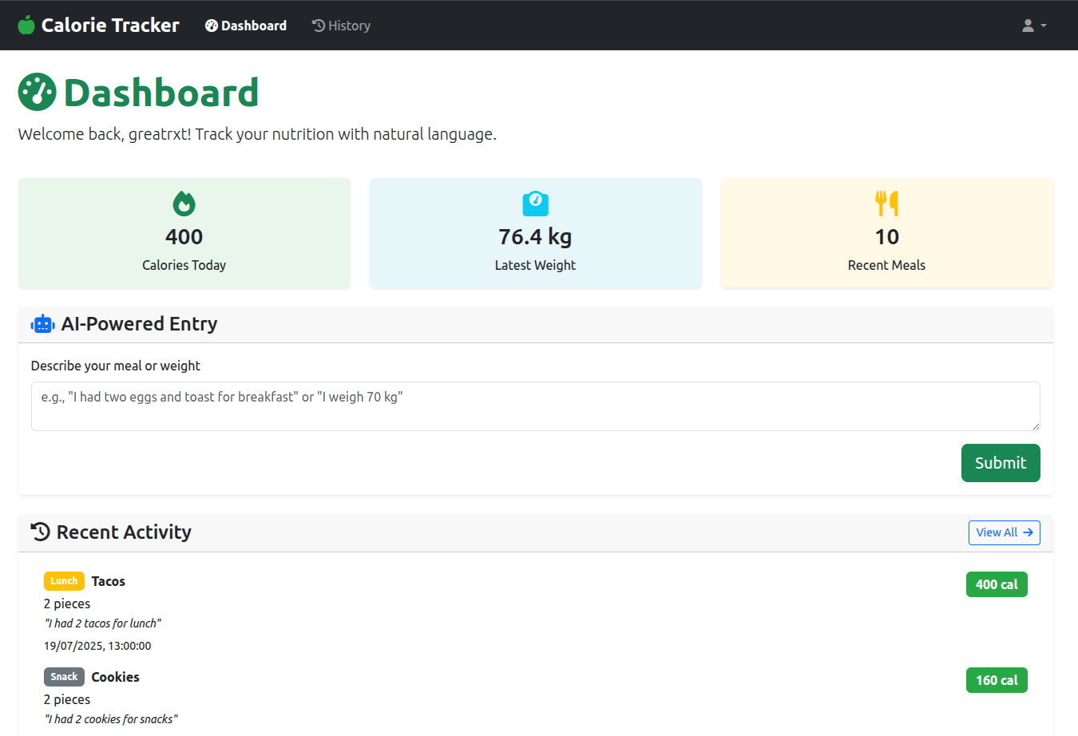Image resolution: width=1078 pixels, height=736 pixels.
Task: Click the weight scale icon above 76.4 kg
Action: click(x=535, y=204)
